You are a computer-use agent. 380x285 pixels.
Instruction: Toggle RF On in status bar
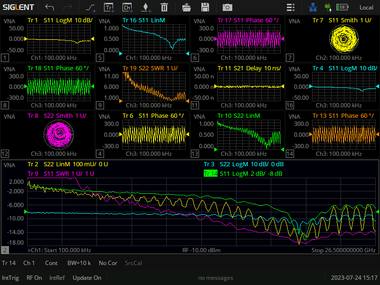(34, 278)
